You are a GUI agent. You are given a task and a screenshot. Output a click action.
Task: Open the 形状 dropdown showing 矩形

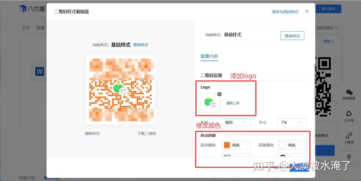[x=236, y=123]
